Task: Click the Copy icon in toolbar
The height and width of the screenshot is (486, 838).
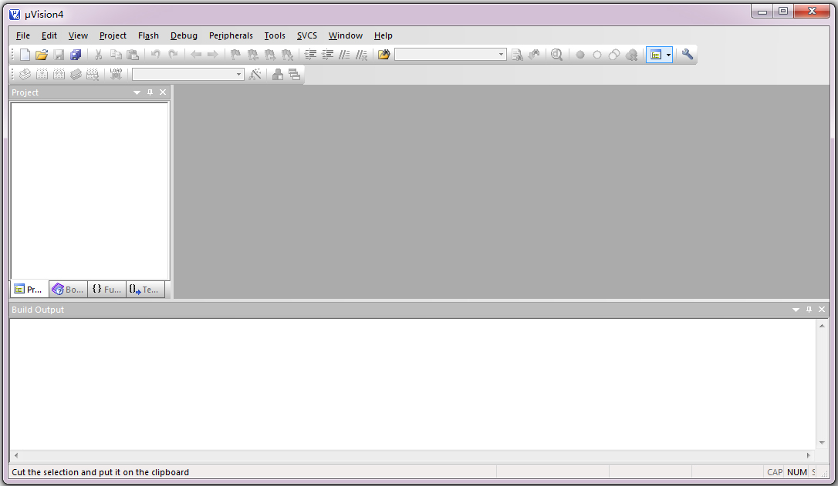Action: (x=116, y=55)
